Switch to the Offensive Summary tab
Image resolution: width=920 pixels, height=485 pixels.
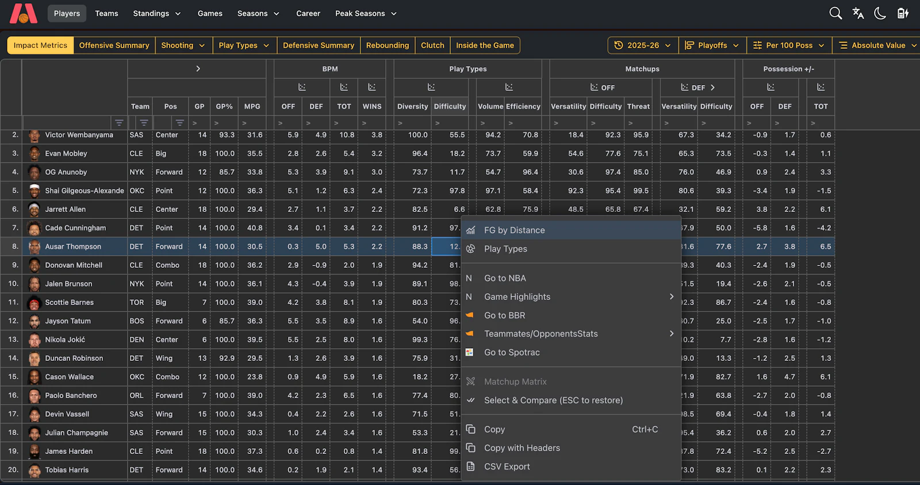coord(114,45)
